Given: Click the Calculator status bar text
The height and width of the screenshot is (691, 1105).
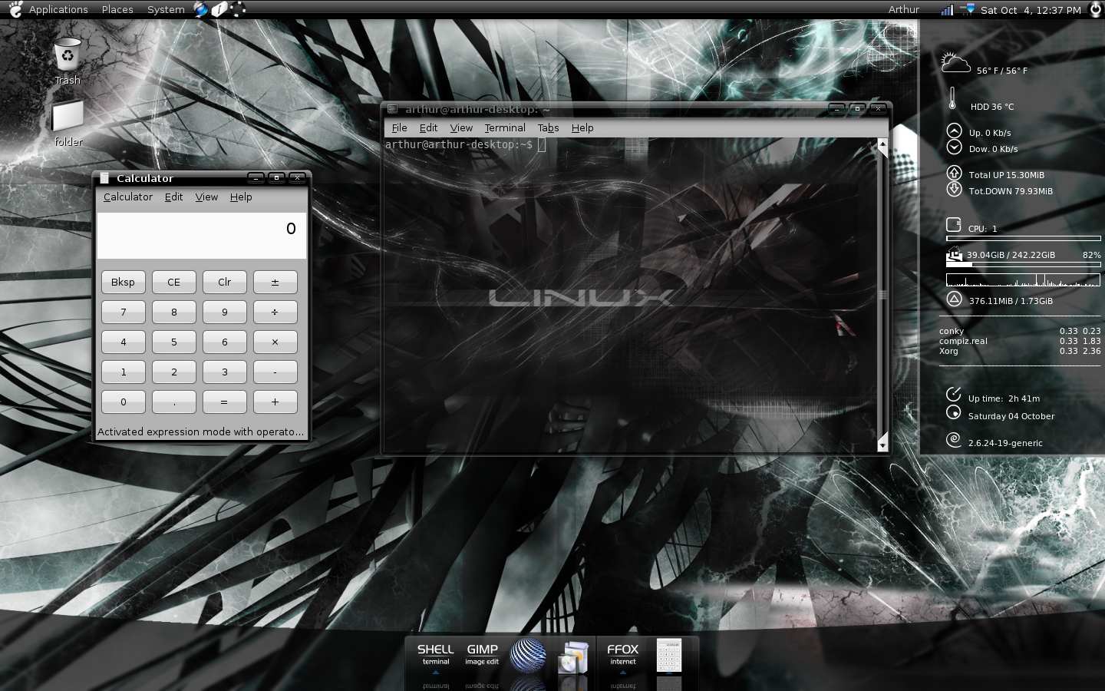Looking at the screenshot, I should click(201, 431).
